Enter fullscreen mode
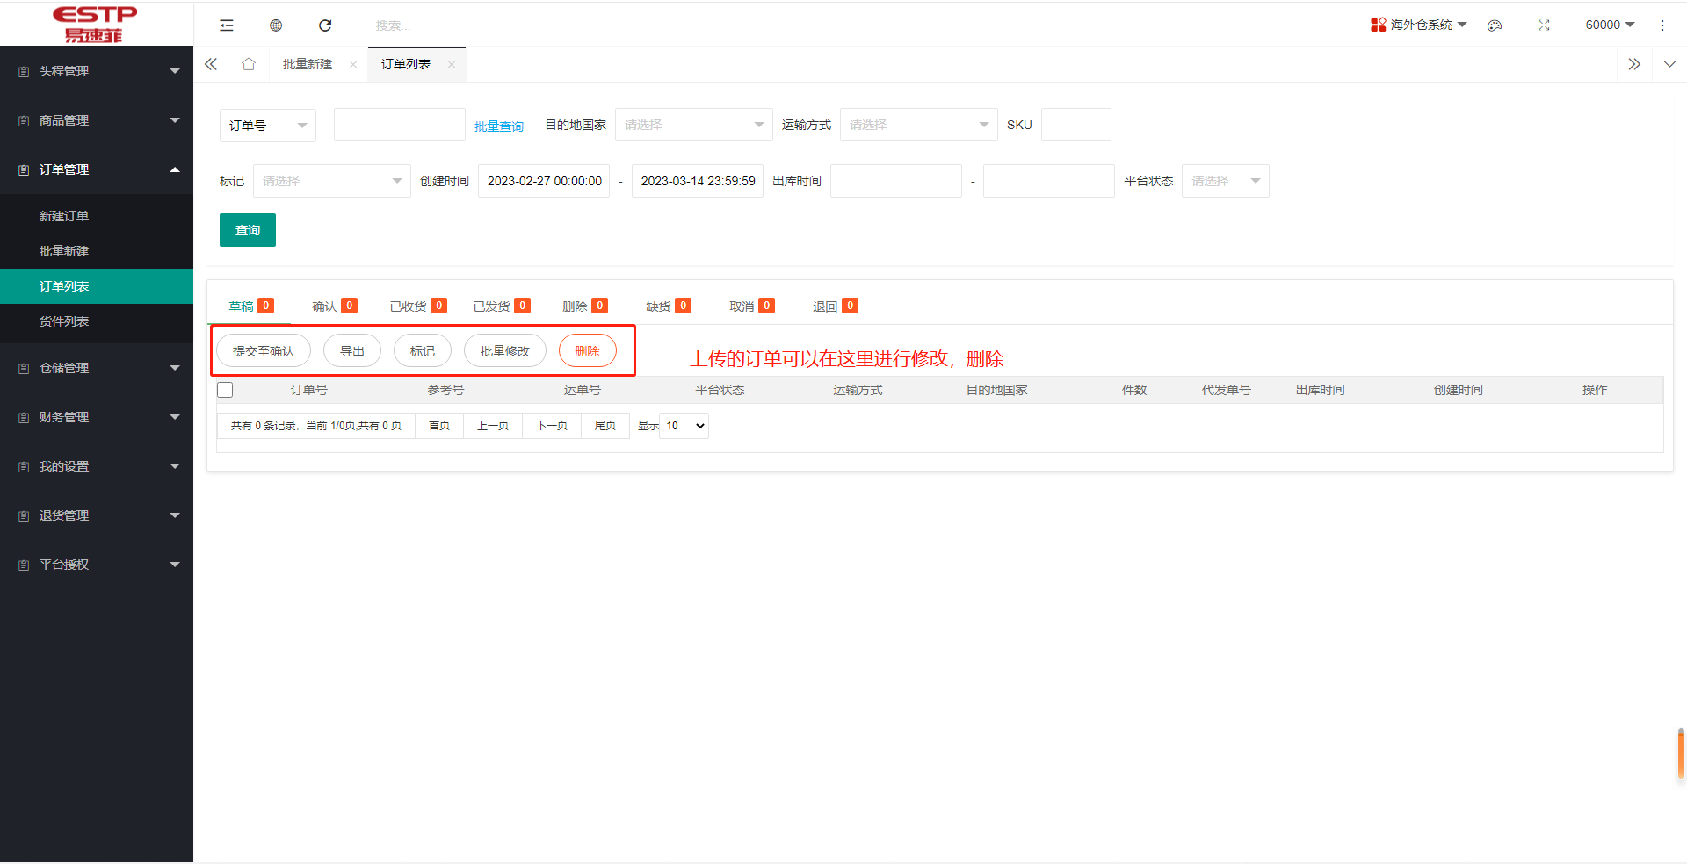The height and width of the screenshot is (864, 1687). [1544, 25]
